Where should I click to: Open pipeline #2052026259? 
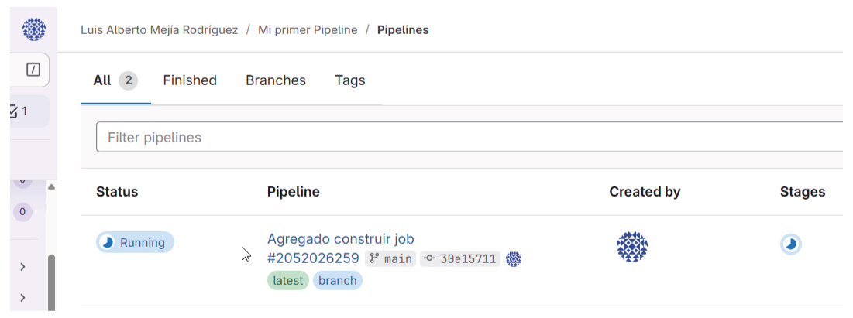pos(313,258)
